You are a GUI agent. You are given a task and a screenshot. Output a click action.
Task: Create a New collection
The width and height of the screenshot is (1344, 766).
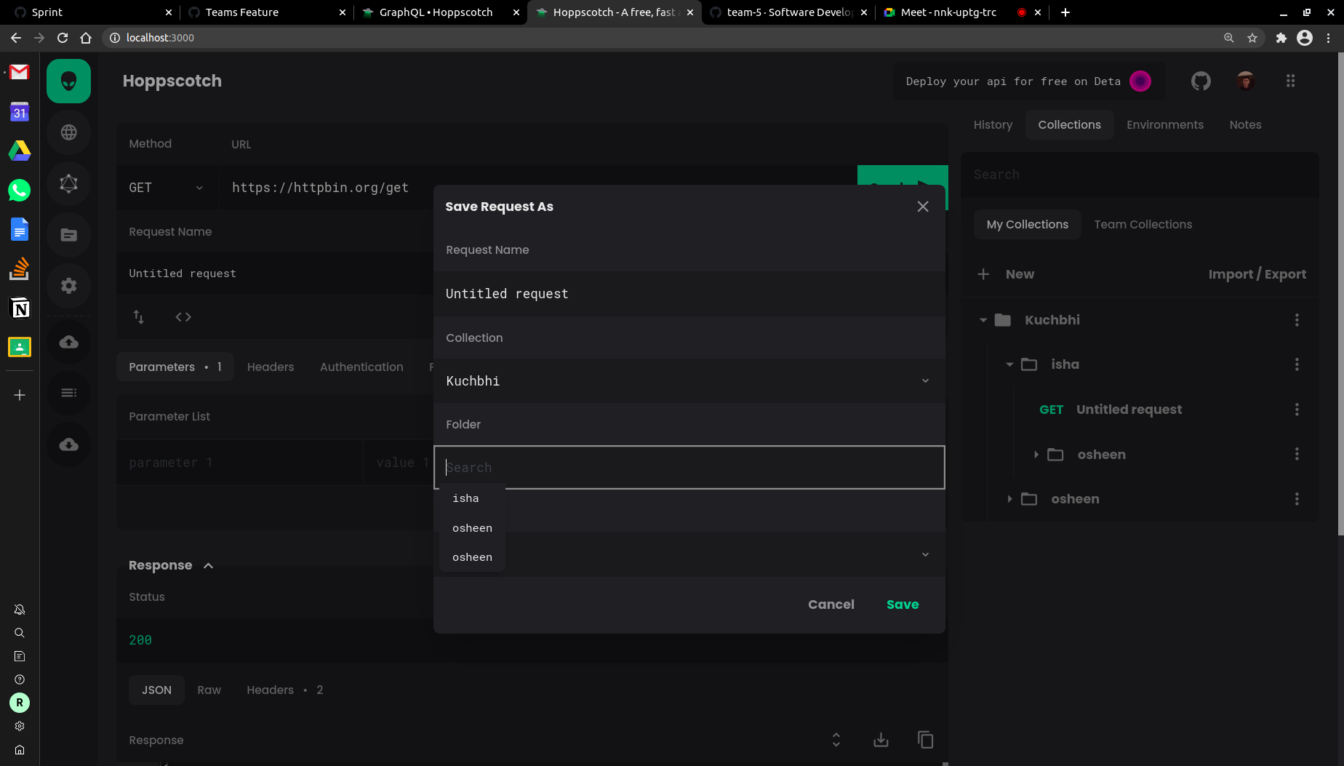click(1007, 274)
